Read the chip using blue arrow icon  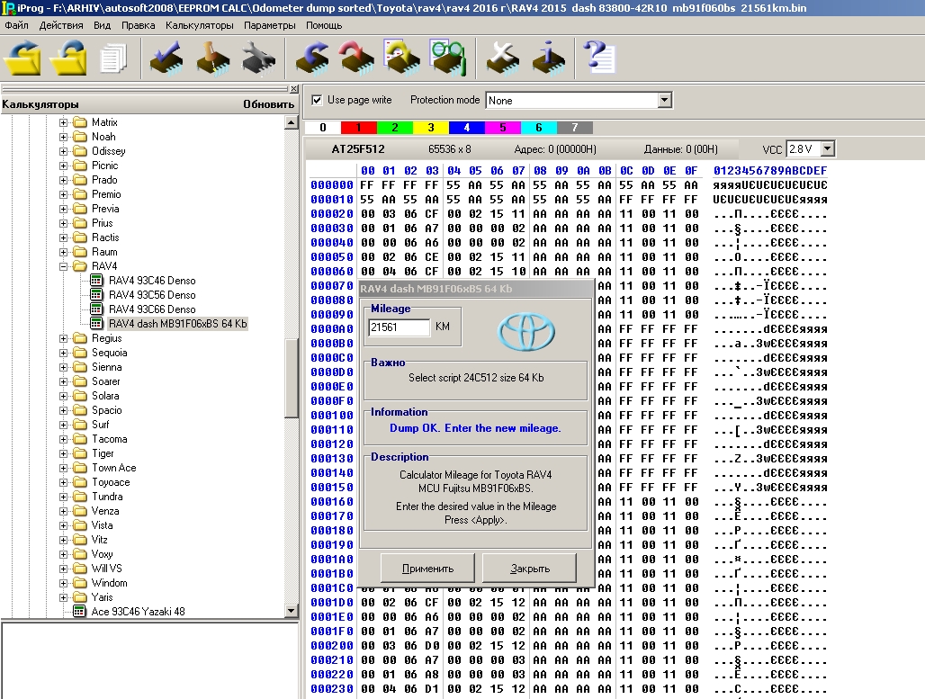[x=312, y=58]
